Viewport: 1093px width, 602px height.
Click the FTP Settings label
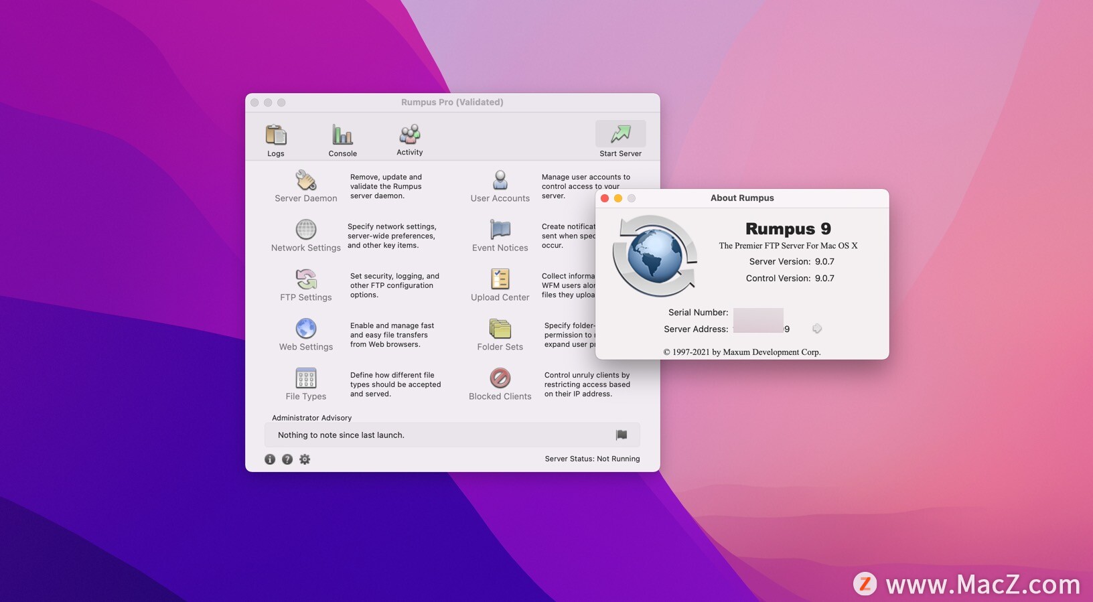pyautogui.click(x=306, y=297)
